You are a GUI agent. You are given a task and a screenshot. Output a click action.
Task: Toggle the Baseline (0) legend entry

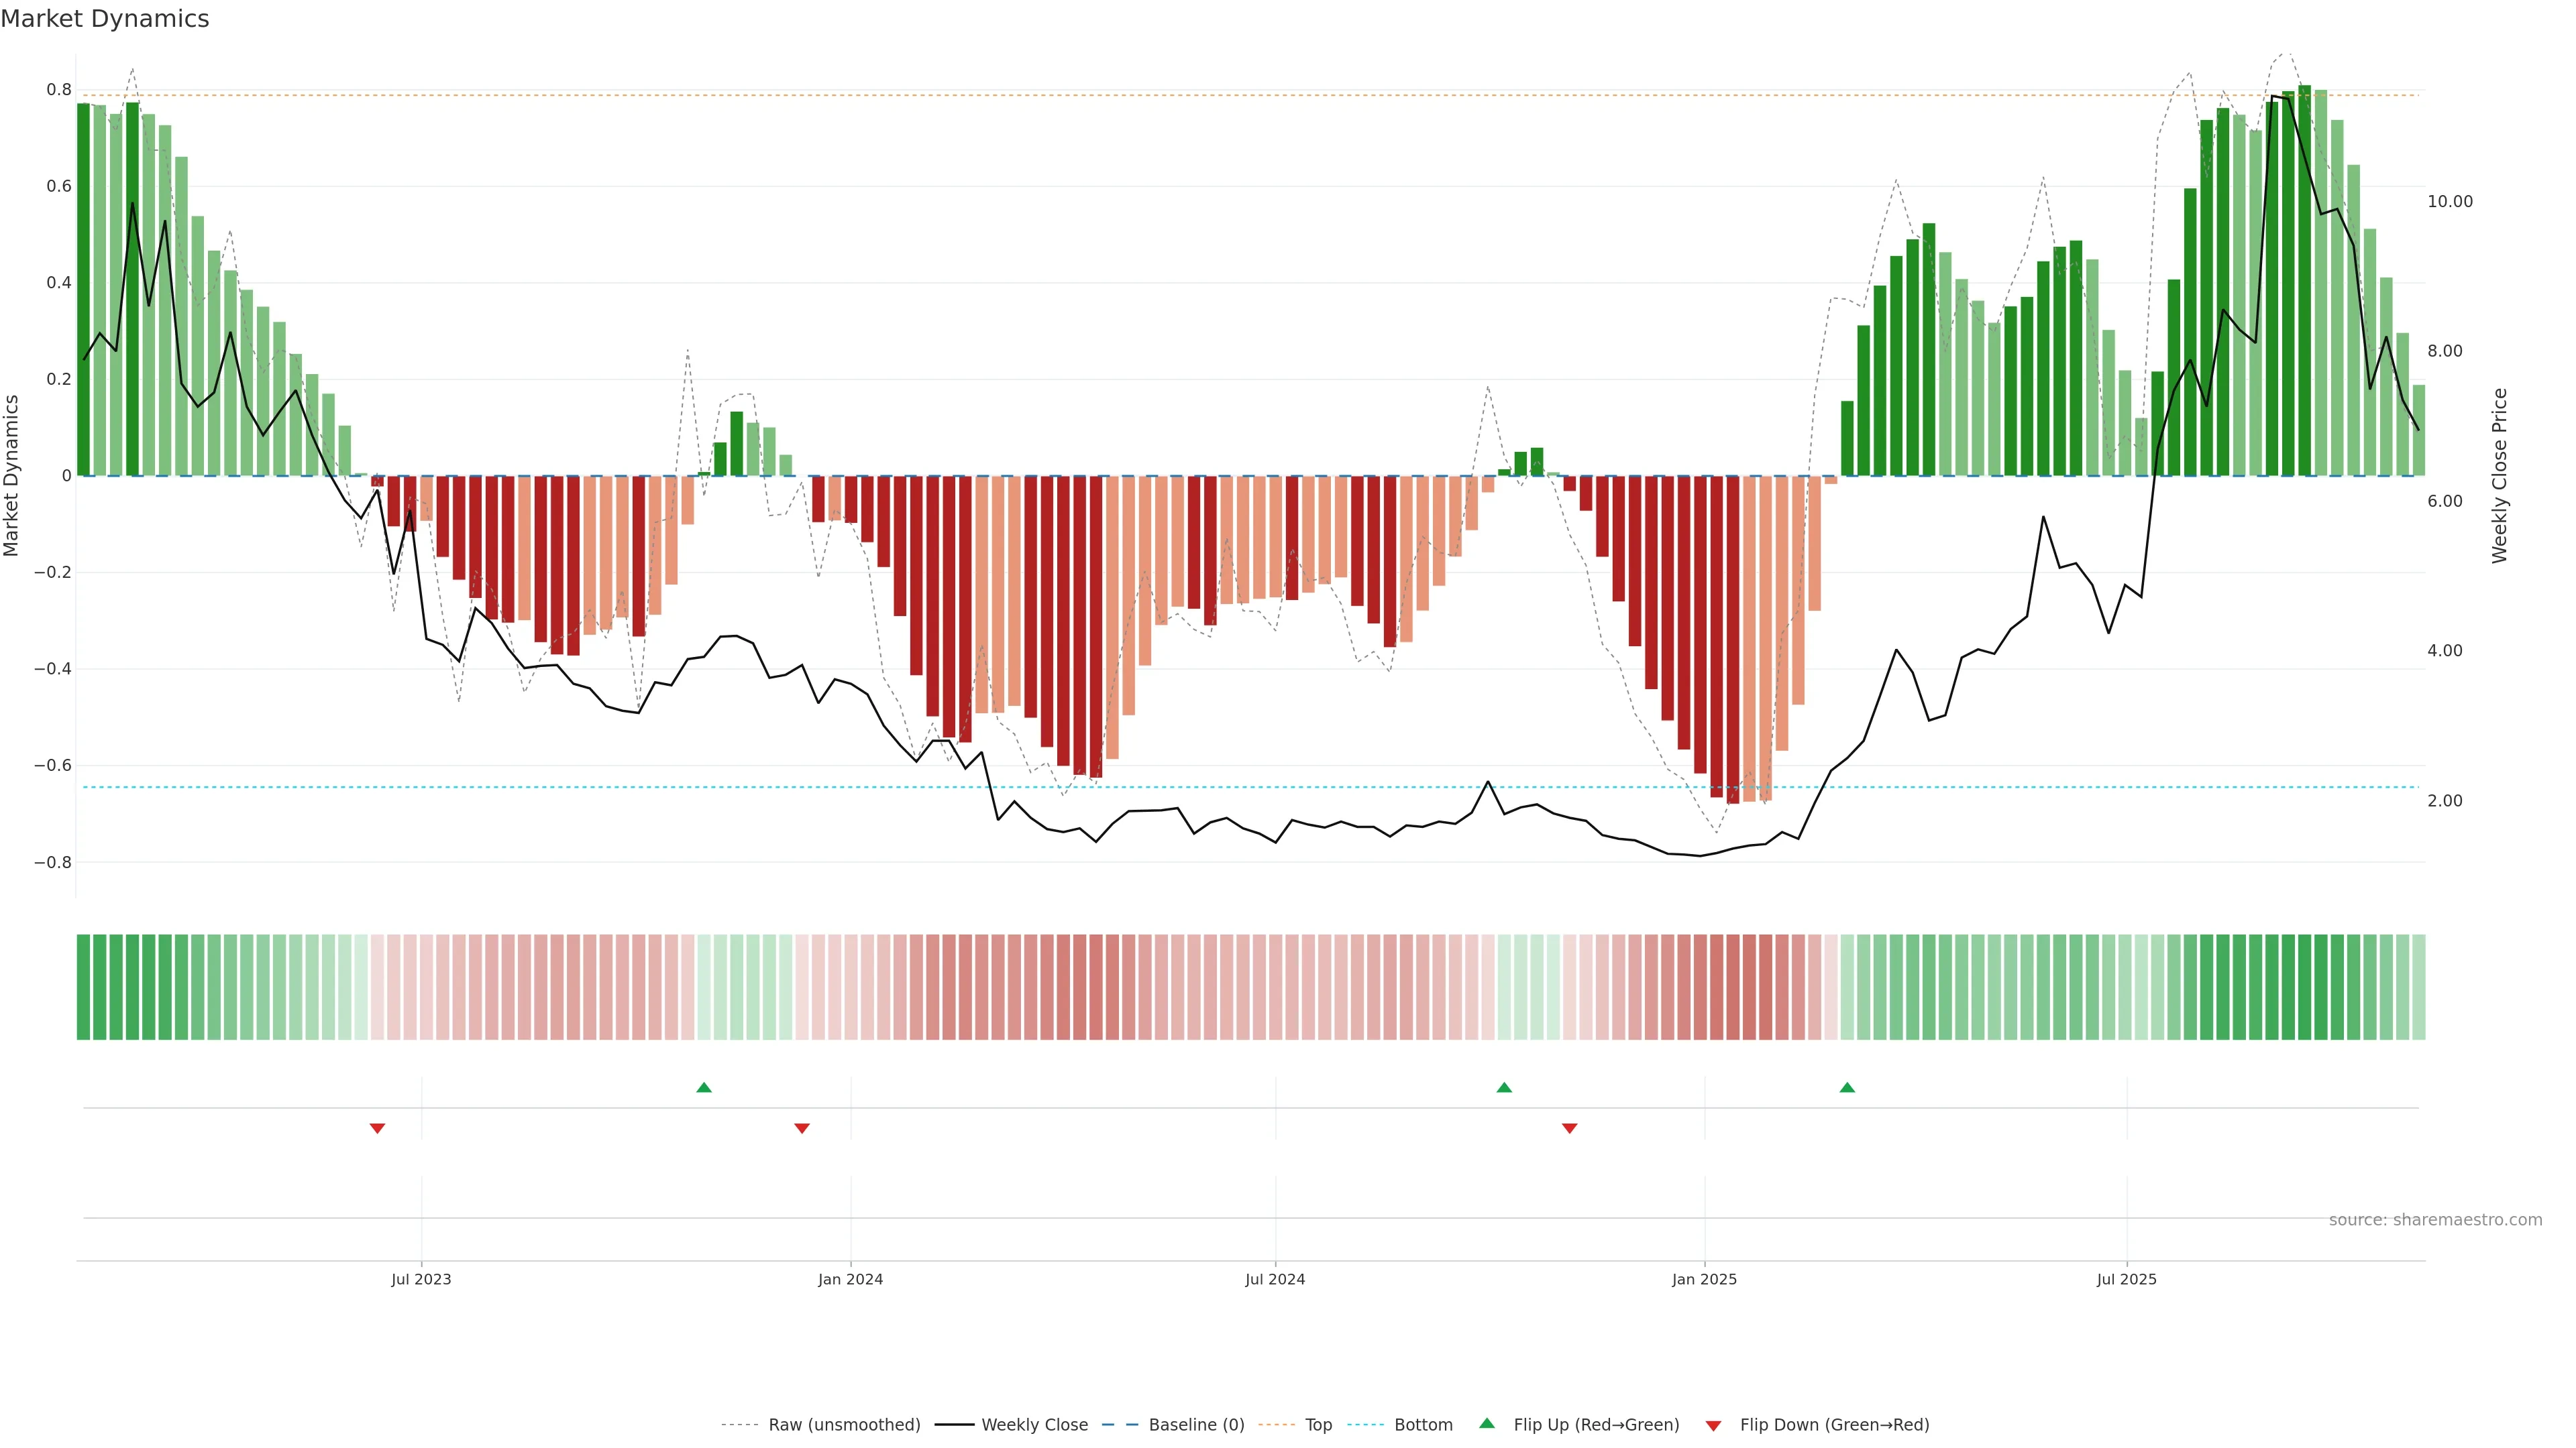[1196, 1425]
